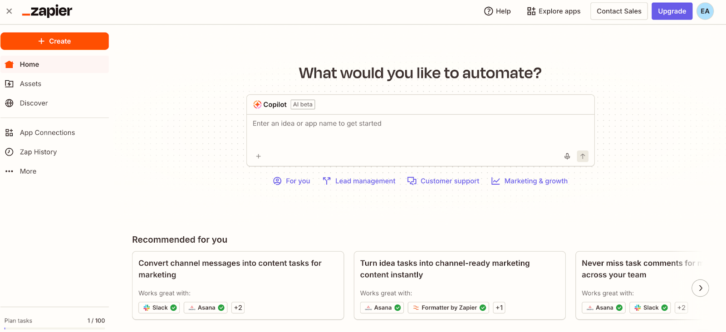Click the next arrow to show more recommendations
Viewport: 726px width, 332px height.
point(700,288)
